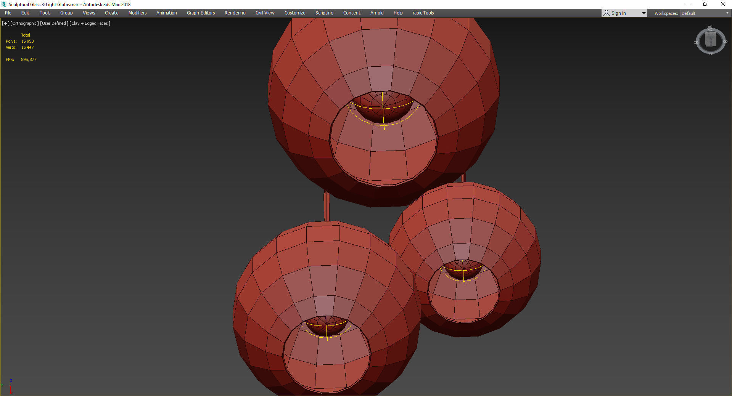Open the Rendering menu

235,13
